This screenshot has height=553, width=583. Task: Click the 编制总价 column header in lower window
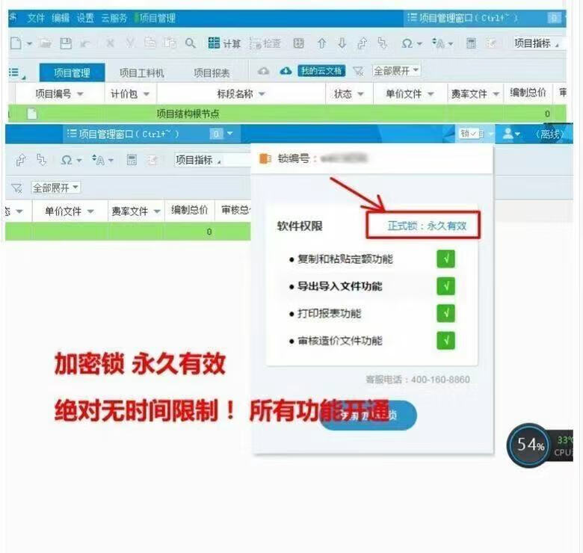point(190,210)
